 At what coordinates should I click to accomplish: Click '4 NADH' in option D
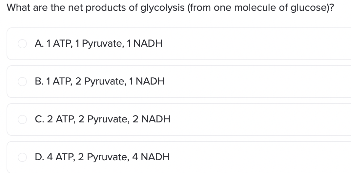tap(151, 157)
